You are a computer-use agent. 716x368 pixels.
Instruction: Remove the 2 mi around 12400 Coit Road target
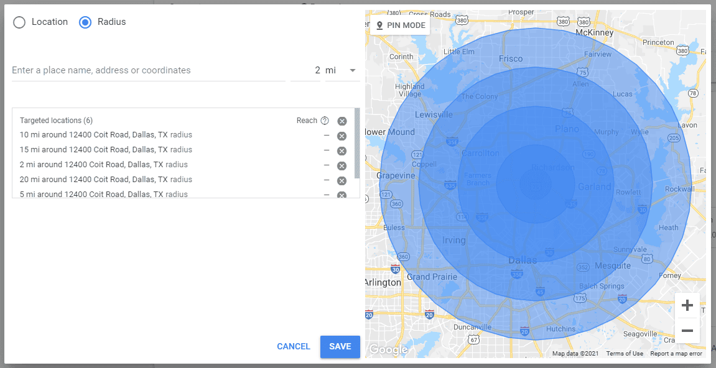point(342,166)
